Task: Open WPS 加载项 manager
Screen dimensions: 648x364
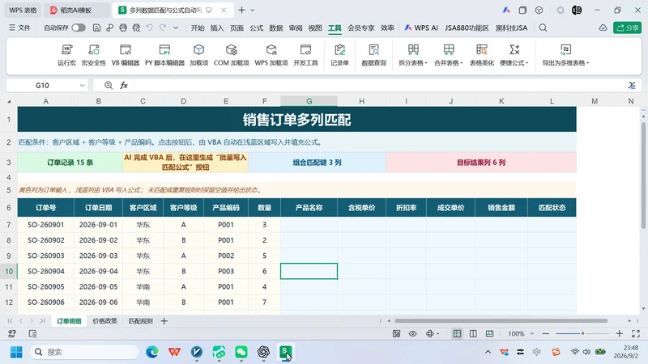Action: pos(271,55)
